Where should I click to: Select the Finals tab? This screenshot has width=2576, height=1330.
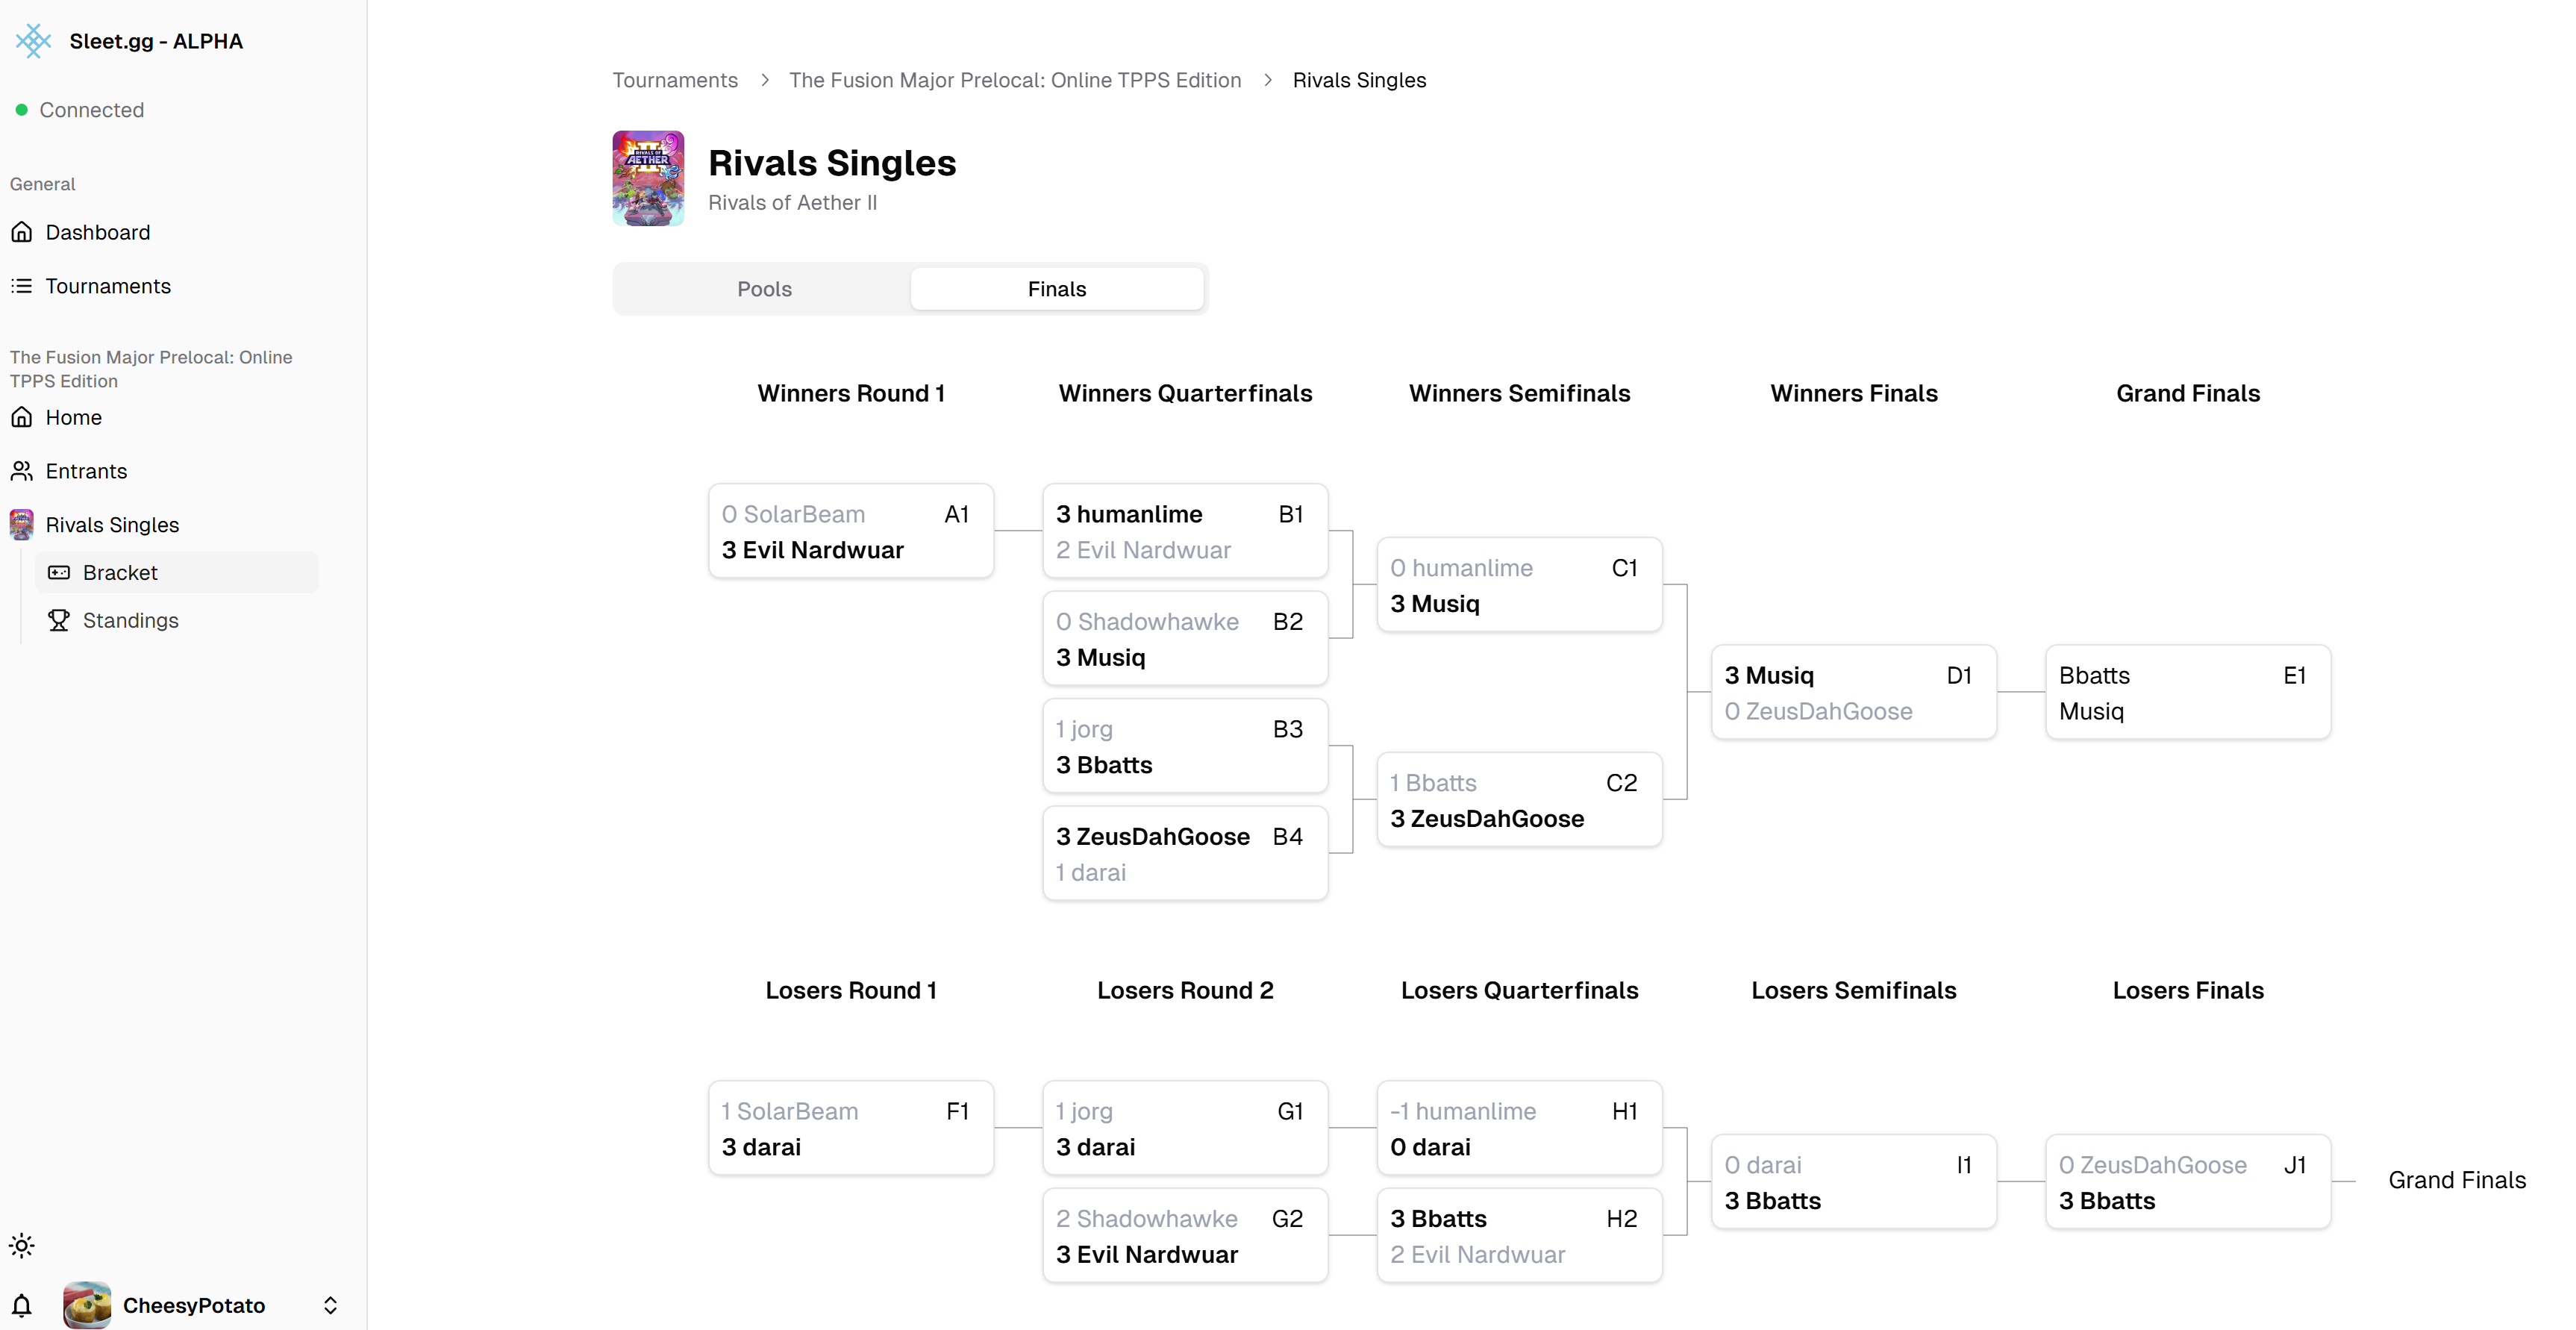[1057, 289]
